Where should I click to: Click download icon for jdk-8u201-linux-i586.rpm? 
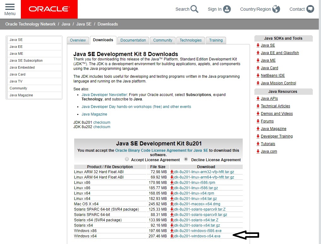coord(172,183)
